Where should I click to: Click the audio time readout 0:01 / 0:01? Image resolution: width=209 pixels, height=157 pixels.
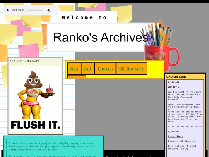pyautogui.click(x=18, y=10)
